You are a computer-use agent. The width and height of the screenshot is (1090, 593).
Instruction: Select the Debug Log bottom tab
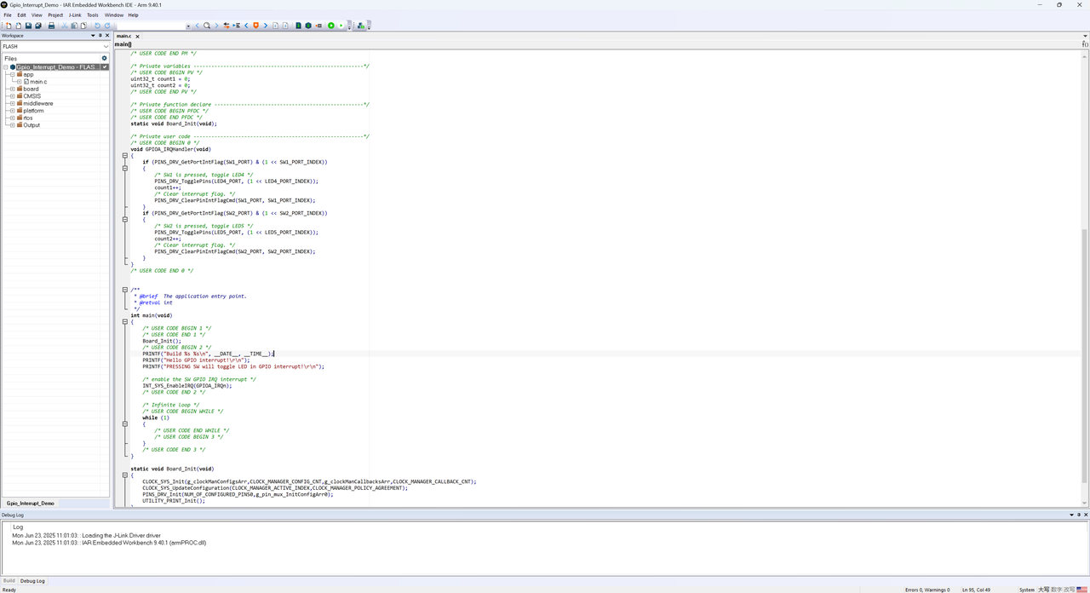[32, 581]
